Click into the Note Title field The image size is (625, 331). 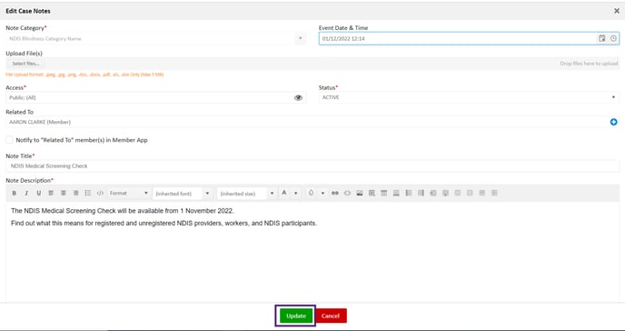312,165
